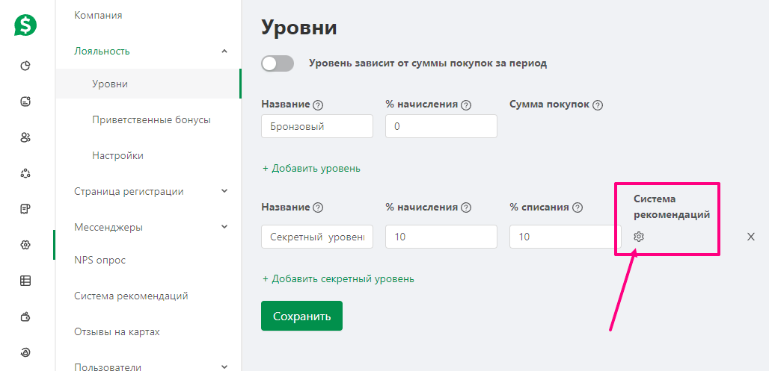Viewport: 769px width, 371px height.
Task: Open Отзывы на картах menu item
Action: coord(117,332)
